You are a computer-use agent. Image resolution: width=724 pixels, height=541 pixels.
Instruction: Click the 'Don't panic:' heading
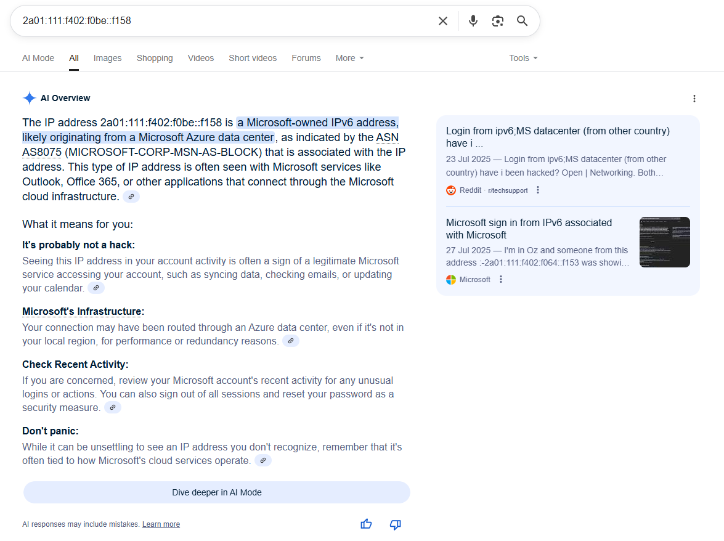pyautogui.click(x=51, y=431)
